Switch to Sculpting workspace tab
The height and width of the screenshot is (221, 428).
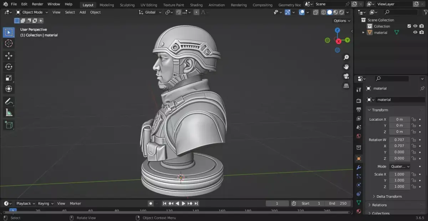(x=127, y=5)
